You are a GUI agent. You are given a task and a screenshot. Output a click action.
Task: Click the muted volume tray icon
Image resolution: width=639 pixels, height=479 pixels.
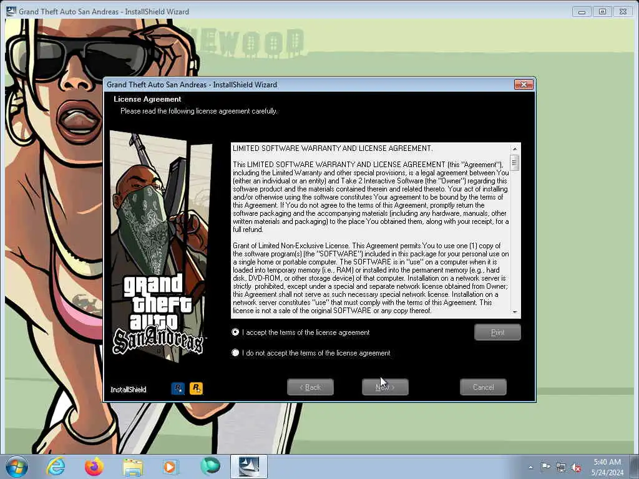click(x=576, y=467)
